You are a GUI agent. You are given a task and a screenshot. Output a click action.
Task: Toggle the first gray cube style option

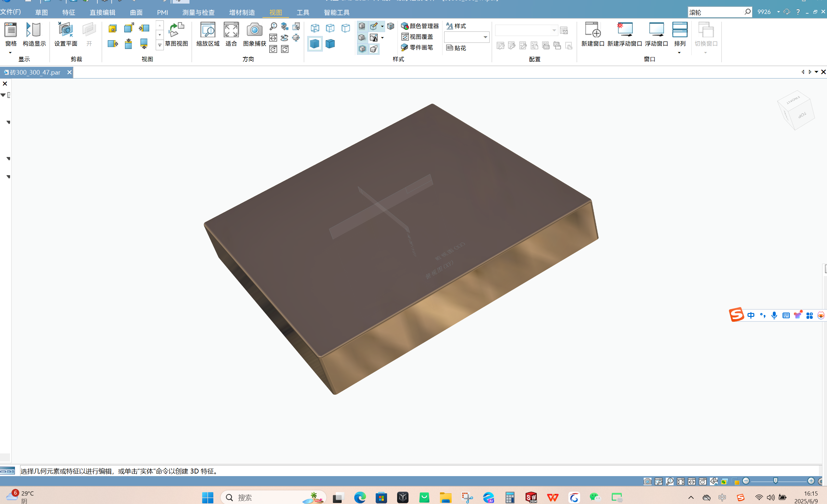362,26
